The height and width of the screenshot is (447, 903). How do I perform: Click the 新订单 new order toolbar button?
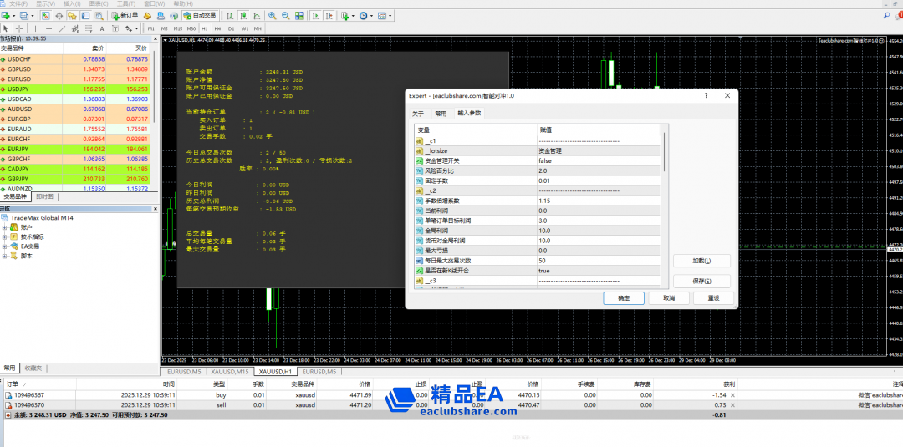(x=125, y=15)
